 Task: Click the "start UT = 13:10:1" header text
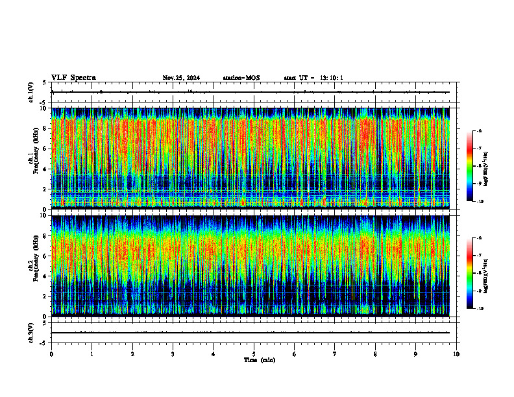(313, 78)
